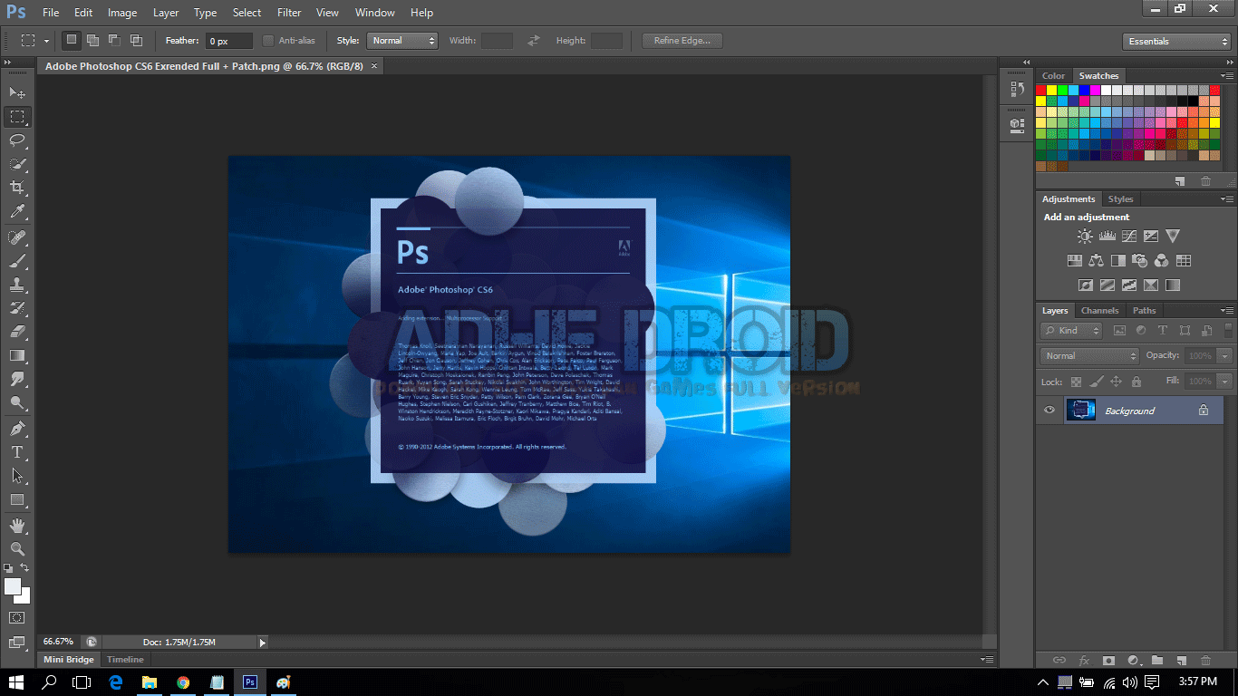
Task: Toggle Lock transparent pixels
Action: 1076,382
